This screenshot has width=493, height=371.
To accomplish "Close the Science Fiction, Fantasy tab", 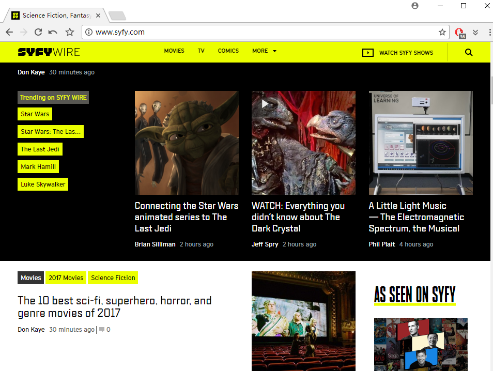I will tap(98, 16).
